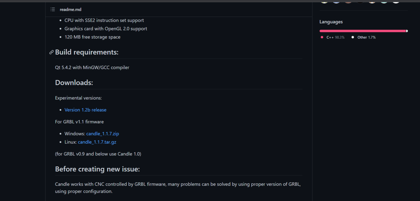Viewport: 420px width, 201px height.
Task: Open the brown contributor avatar
Action: tap(348, 2)
